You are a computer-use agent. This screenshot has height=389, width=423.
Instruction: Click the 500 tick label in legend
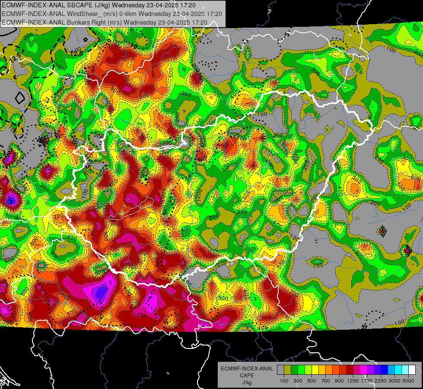(x=312, y=381)
